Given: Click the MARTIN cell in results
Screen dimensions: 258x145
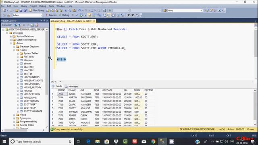Looking at the screenshot, I should click(72, 97).
